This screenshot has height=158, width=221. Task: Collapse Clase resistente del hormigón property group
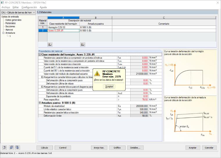40,55
